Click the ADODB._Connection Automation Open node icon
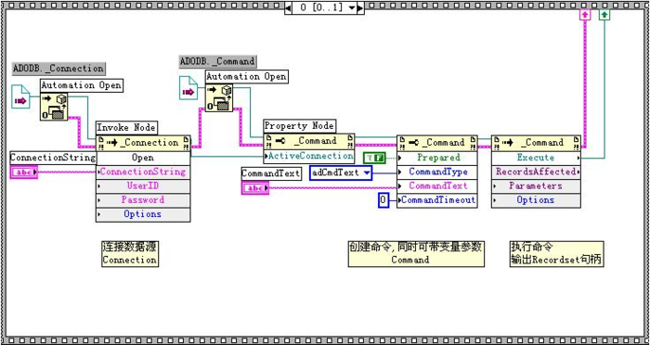This screenshot has width=650, height=345. pyautogui.click(x=54, y=107)
